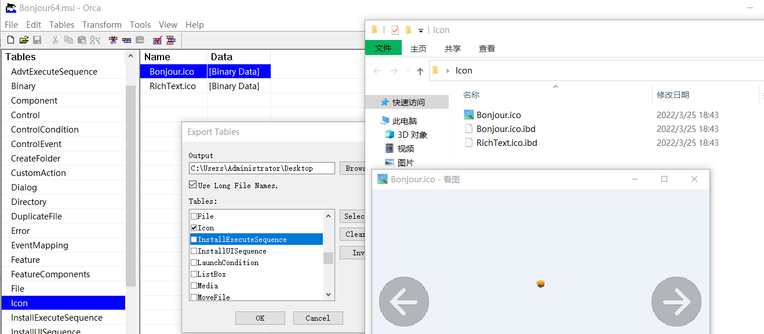Switch to the 共享 ribbon tab
The height and width of the screenshot is (334, 764).
click(x=453, y=49)
